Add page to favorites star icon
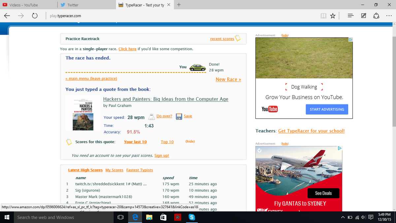 (x=333, y=16)
